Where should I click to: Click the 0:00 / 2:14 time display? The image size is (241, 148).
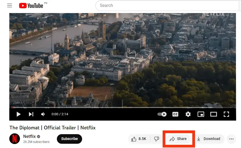[60, 114]
